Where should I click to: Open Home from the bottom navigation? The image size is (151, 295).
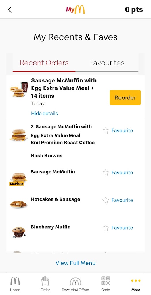15,284
